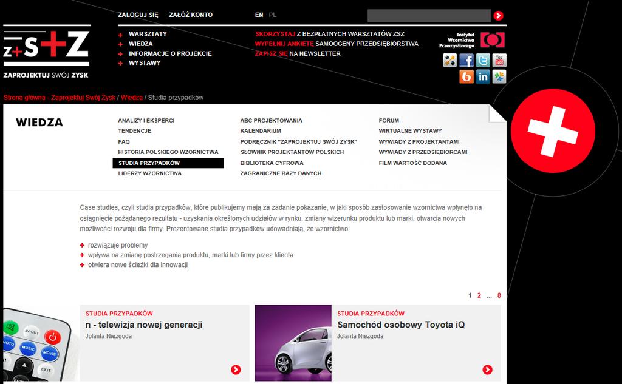Image resolution: width=622 pixels, height=384 pixels.
Task: Open WYWIADY Z PROJEKTANTAMI item
Action: (419, 141)
